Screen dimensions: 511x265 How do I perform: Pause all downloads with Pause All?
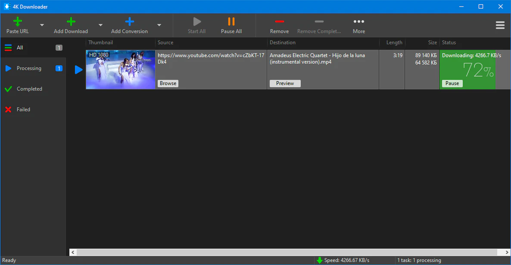[x=231, y=25]
